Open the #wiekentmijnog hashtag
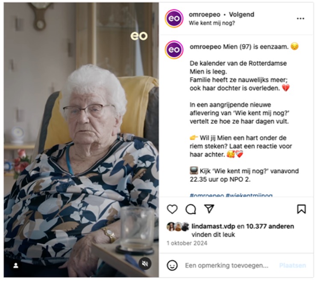The height and width of the screenshot is (282, 321). (x=249, y=195)
